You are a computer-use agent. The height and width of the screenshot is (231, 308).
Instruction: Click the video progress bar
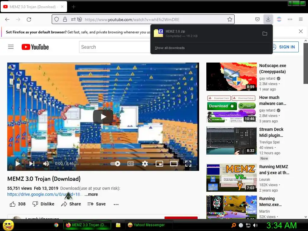[x=103, y=156]
